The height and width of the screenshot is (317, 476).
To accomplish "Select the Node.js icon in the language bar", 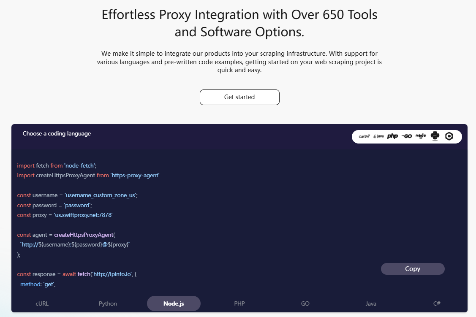I will (x=421, y=136).
